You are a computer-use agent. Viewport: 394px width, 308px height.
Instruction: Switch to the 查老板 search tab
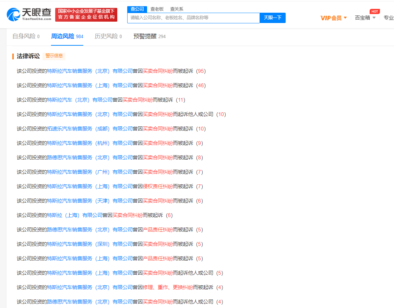tap(157, 9)
